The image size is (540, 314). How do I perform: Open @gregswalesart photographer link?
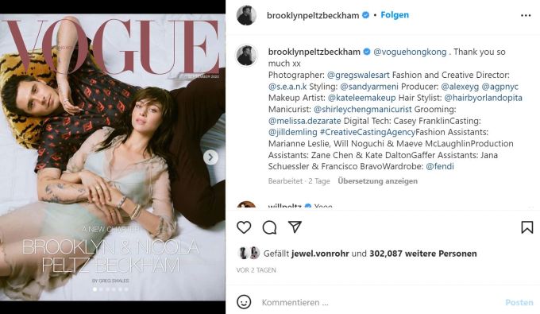(x=358, y=76)
